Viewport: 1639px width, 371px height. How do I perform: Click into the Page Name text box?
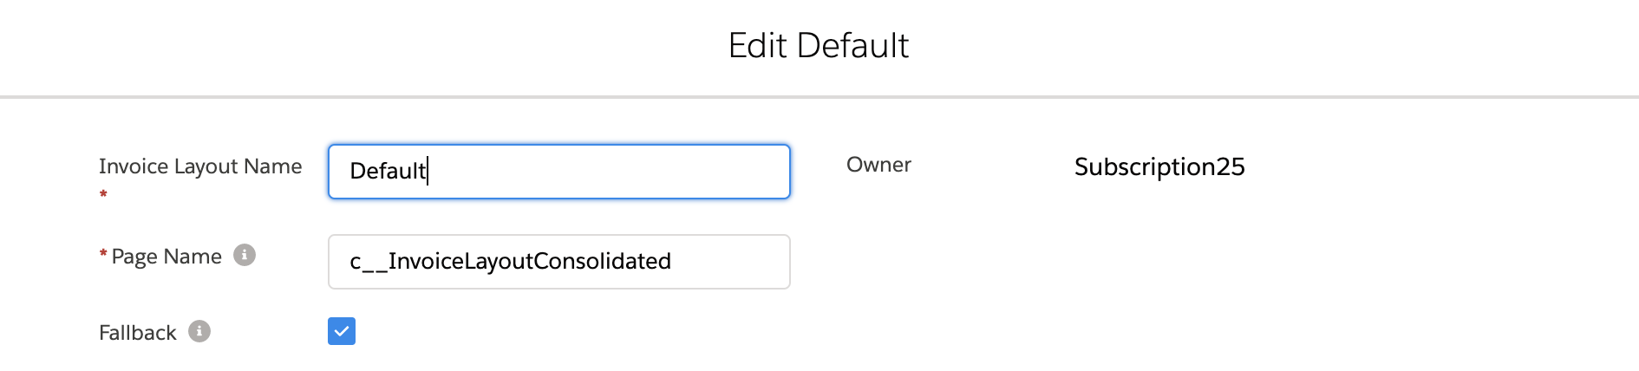(x=558, y=262)
